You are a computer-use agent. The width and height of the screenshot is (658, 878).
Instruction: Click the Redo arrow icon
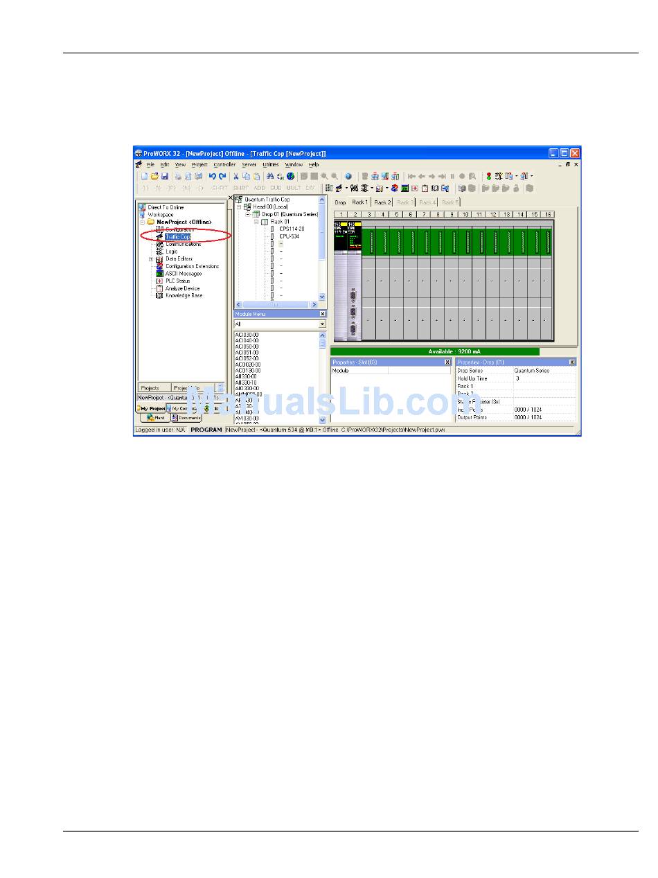(222, 176)
